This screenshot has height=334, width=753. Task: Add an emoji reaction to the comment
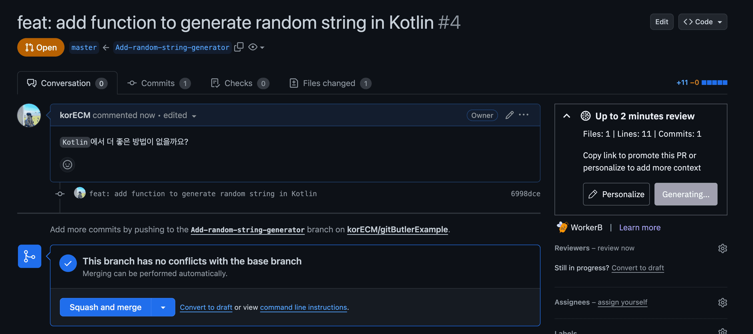coord(67,165)
